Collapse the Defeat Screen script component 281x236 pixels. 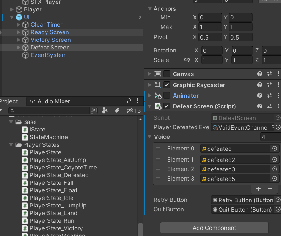click(x=149, y=106)
